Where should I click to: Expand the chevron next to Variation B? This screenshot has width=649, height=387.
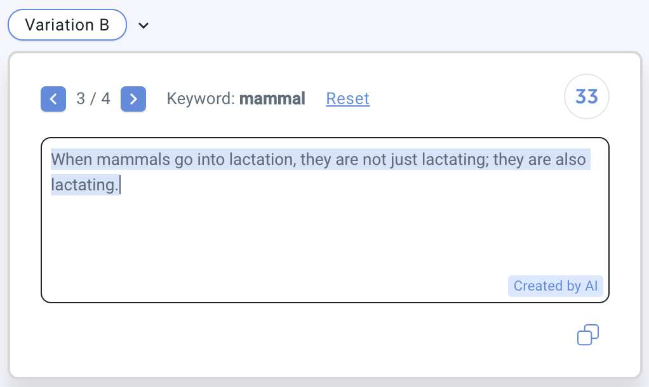tap(144, 25)
